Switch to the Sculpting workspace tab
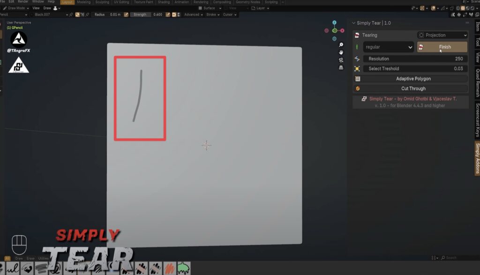 click(102, 2)
